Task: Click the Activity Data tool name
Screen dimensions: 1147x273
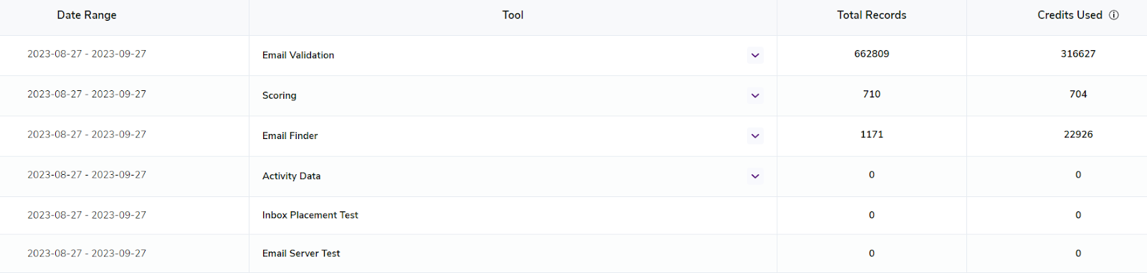Action: 291,176
